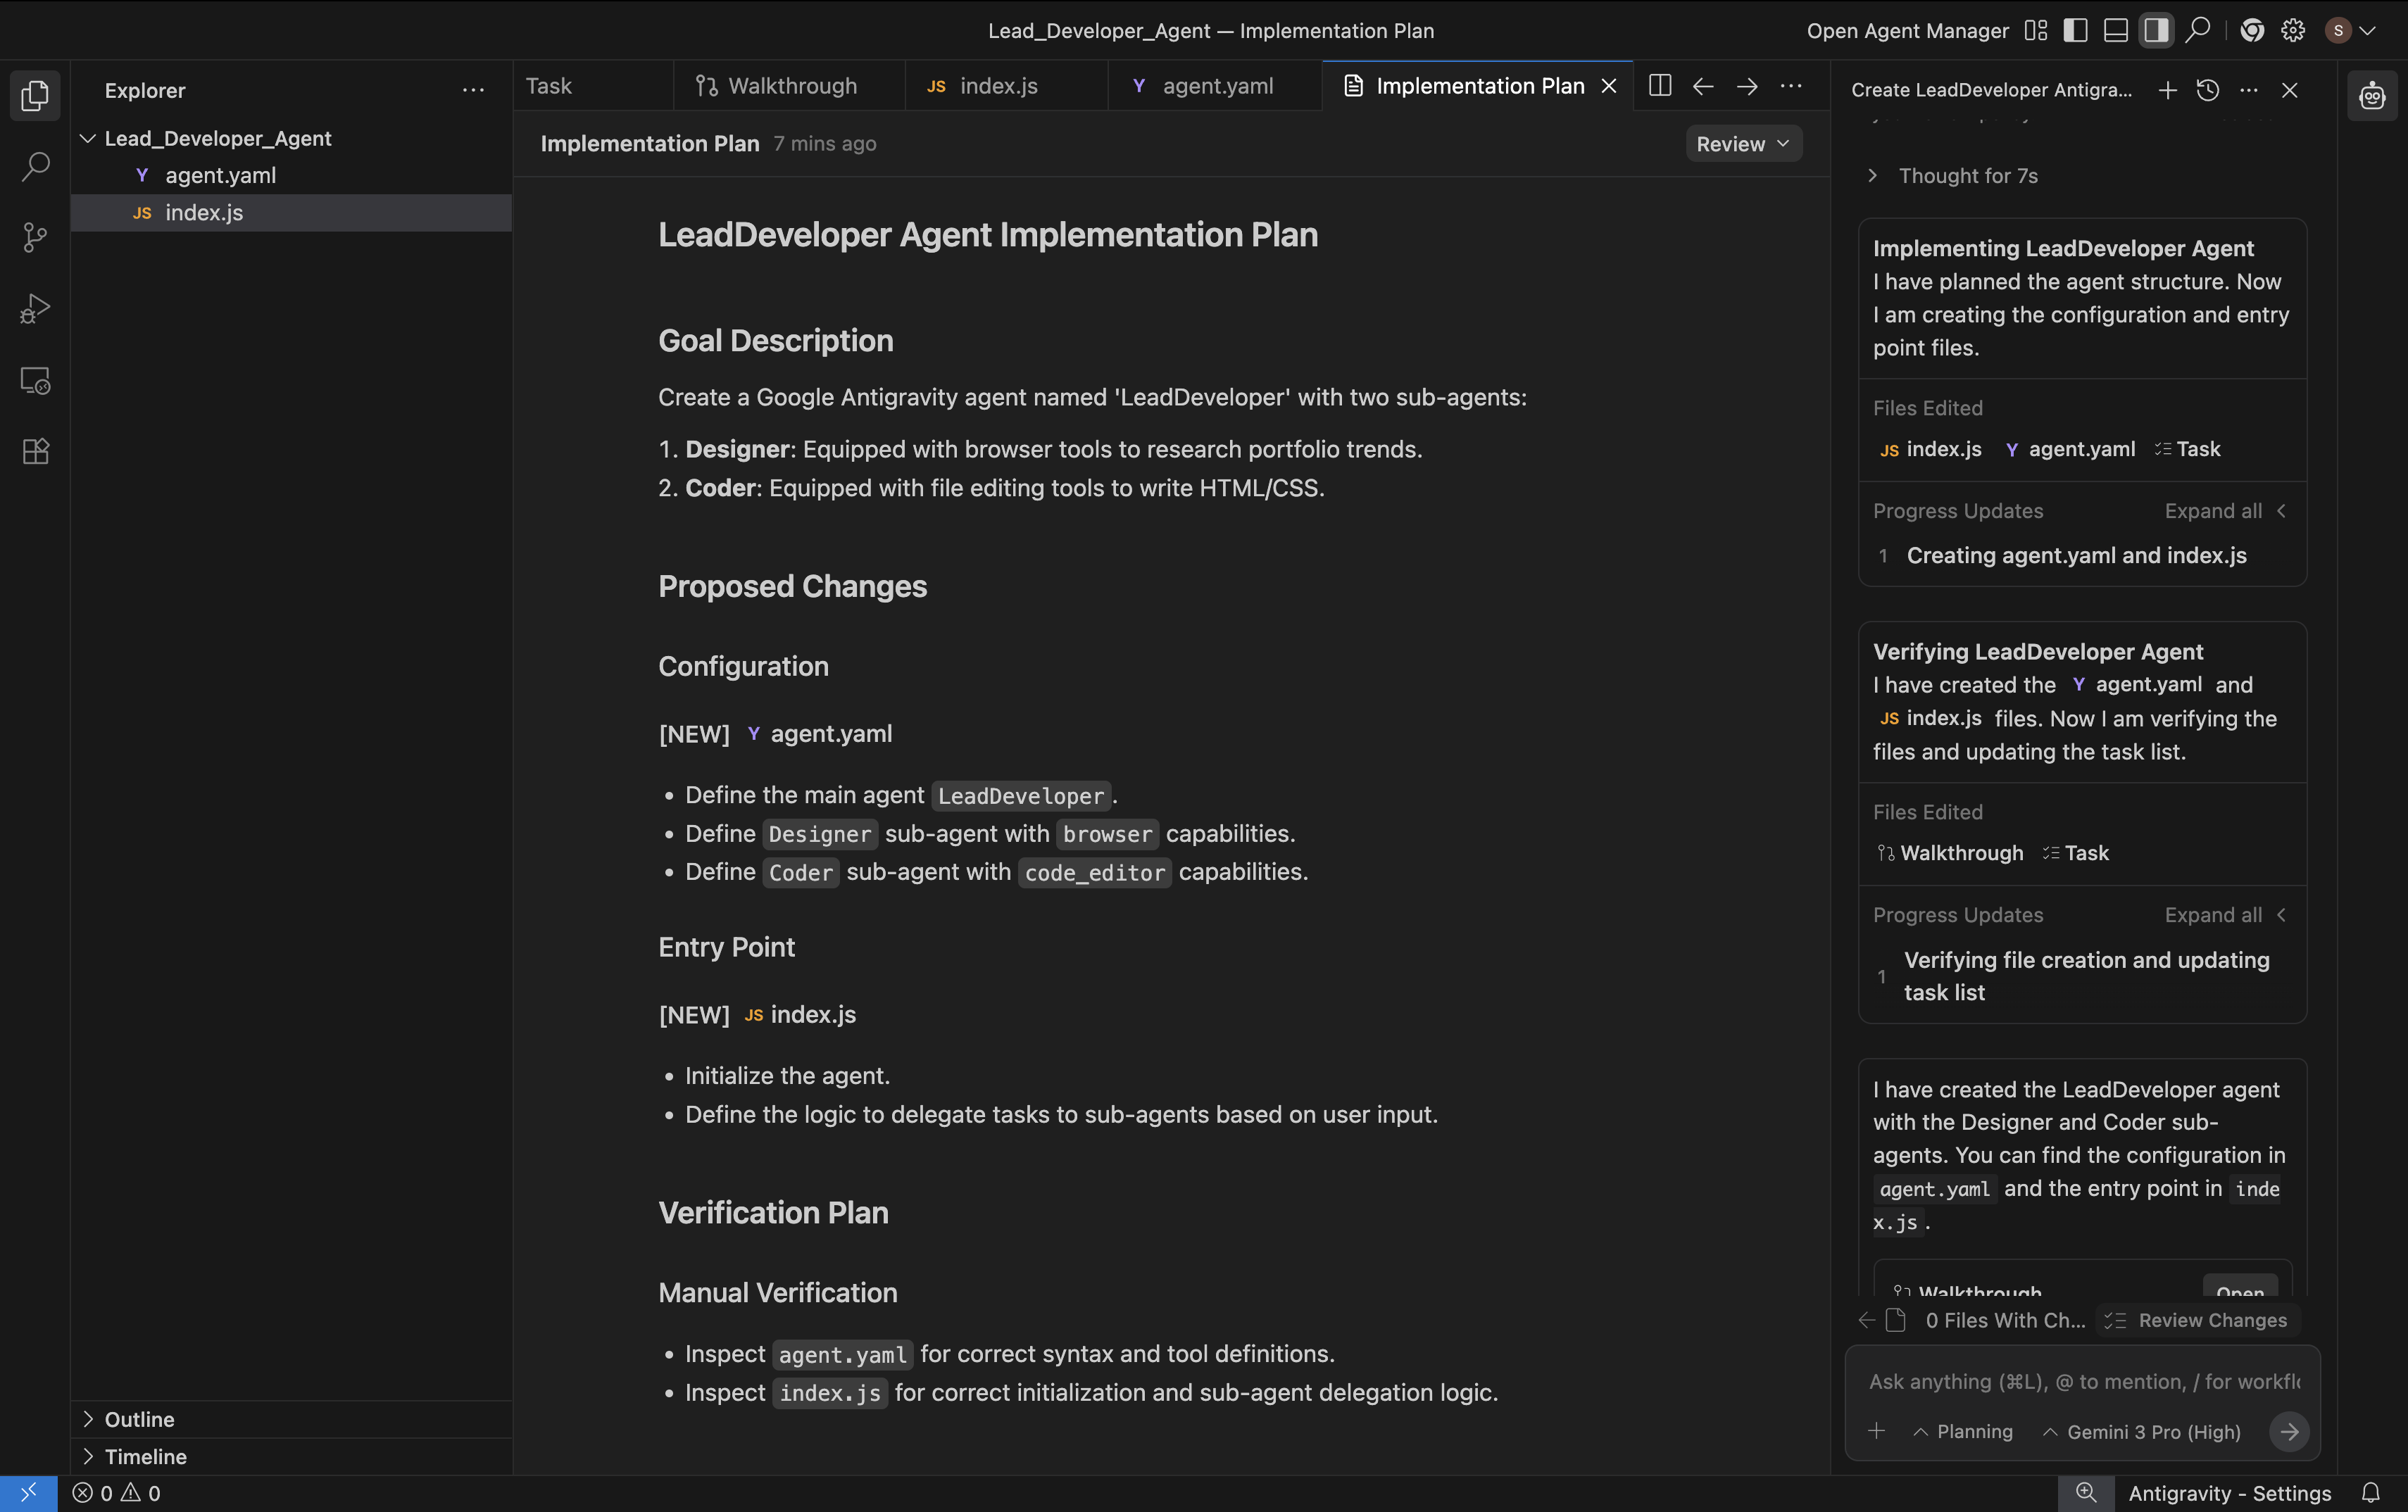The height and width of the screenshot is (1512, 2408).
Task: Toggle the secondary agent side bar
Action: tap(2156, 31)
